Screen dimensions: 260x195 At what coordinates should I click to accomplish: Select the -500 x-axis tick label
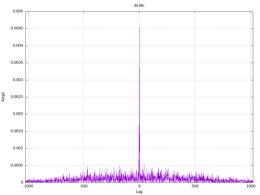coord(84,186)
